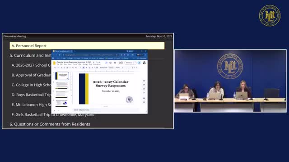Click the board meeting camera video

point(230,81)
